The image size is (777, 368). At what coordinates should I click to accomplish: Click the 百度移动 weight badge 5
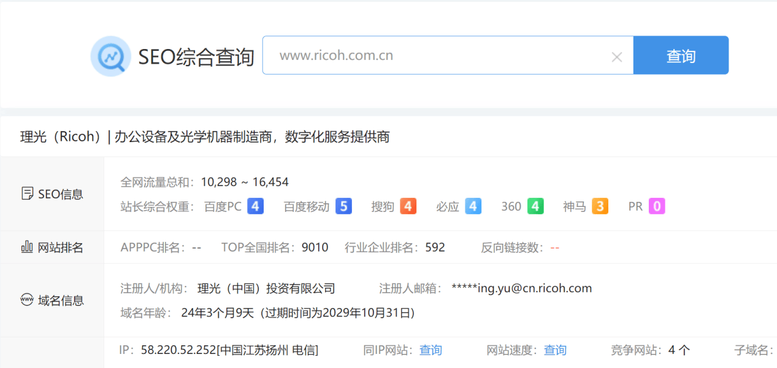coord(343,206)
